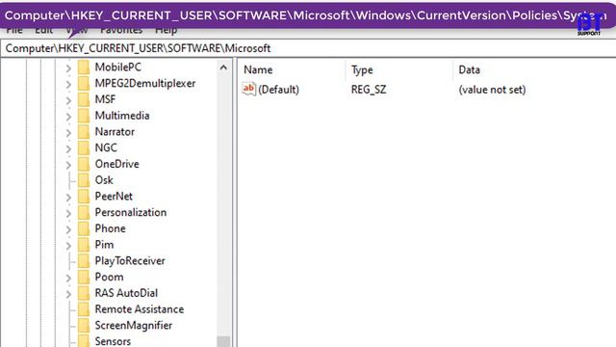This screenshot has height=347, width=616.
Task: Click the Phone folder icon
Action: click(x=84, y=228)
